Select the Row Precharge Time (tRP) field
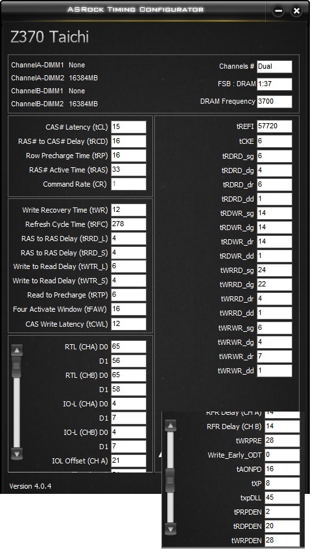 [128, 156]
